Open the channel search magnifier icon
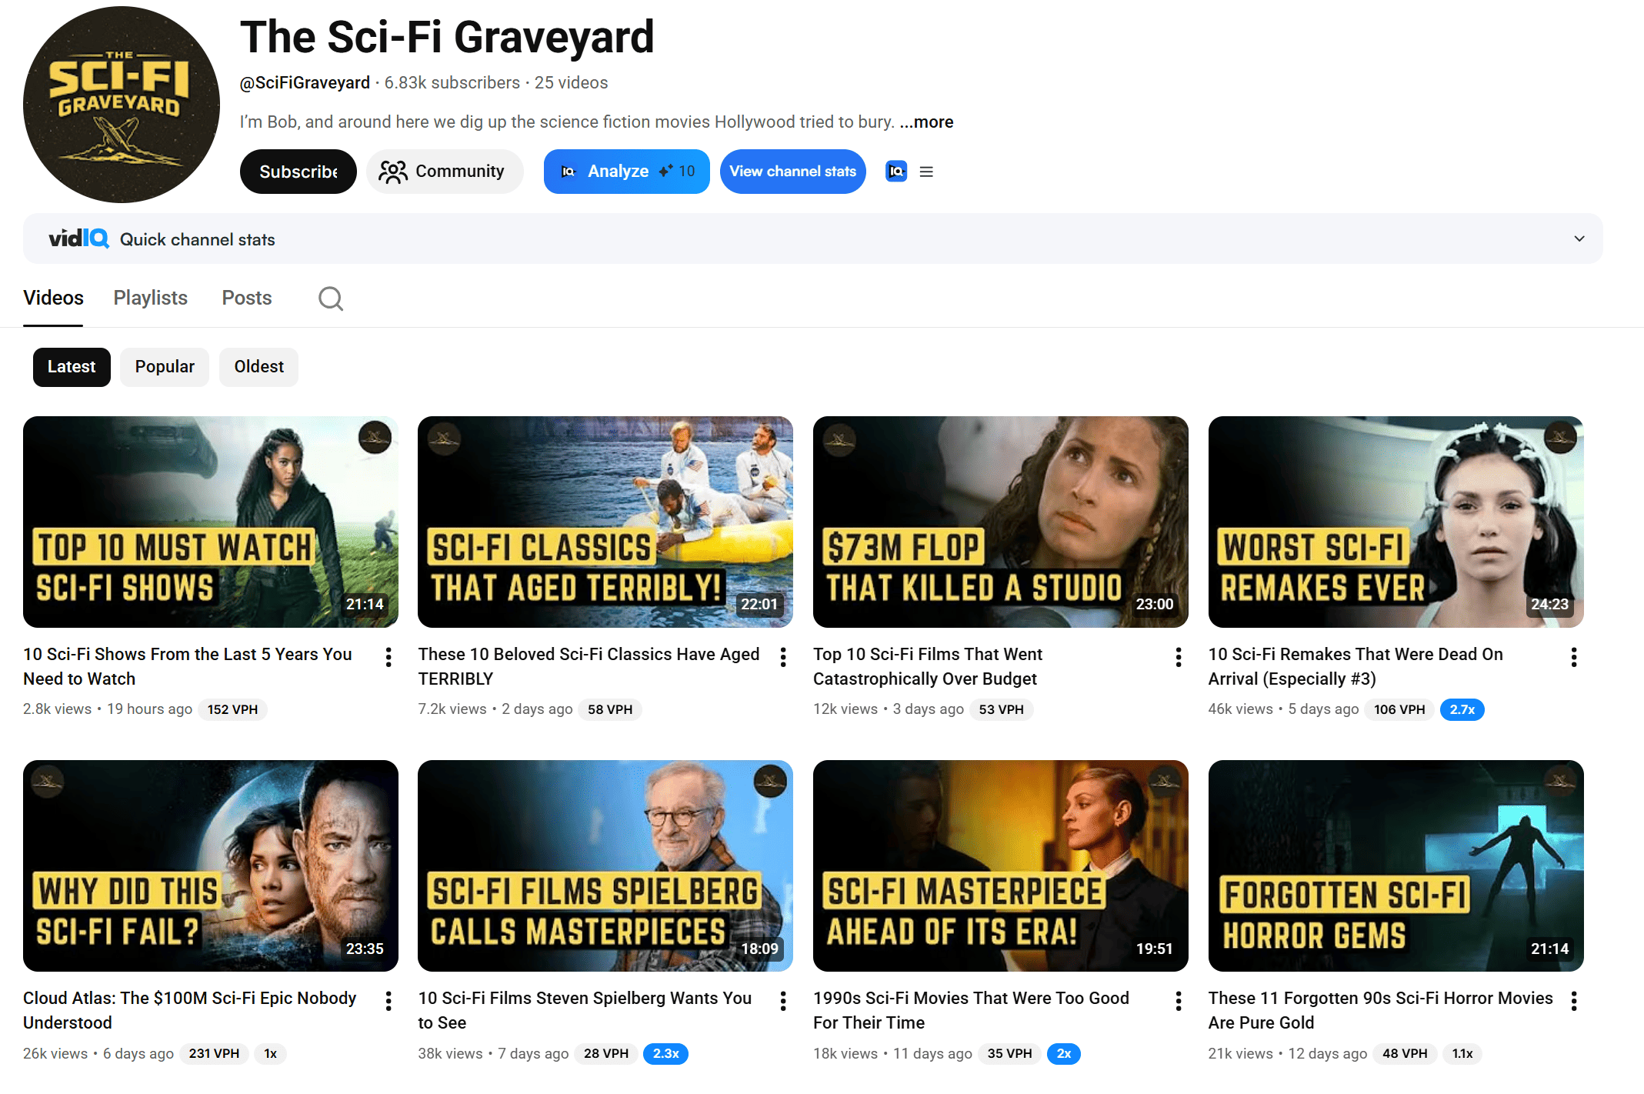The height and width of the screenshot is (1094, 1644). click(x=331, y=299)
